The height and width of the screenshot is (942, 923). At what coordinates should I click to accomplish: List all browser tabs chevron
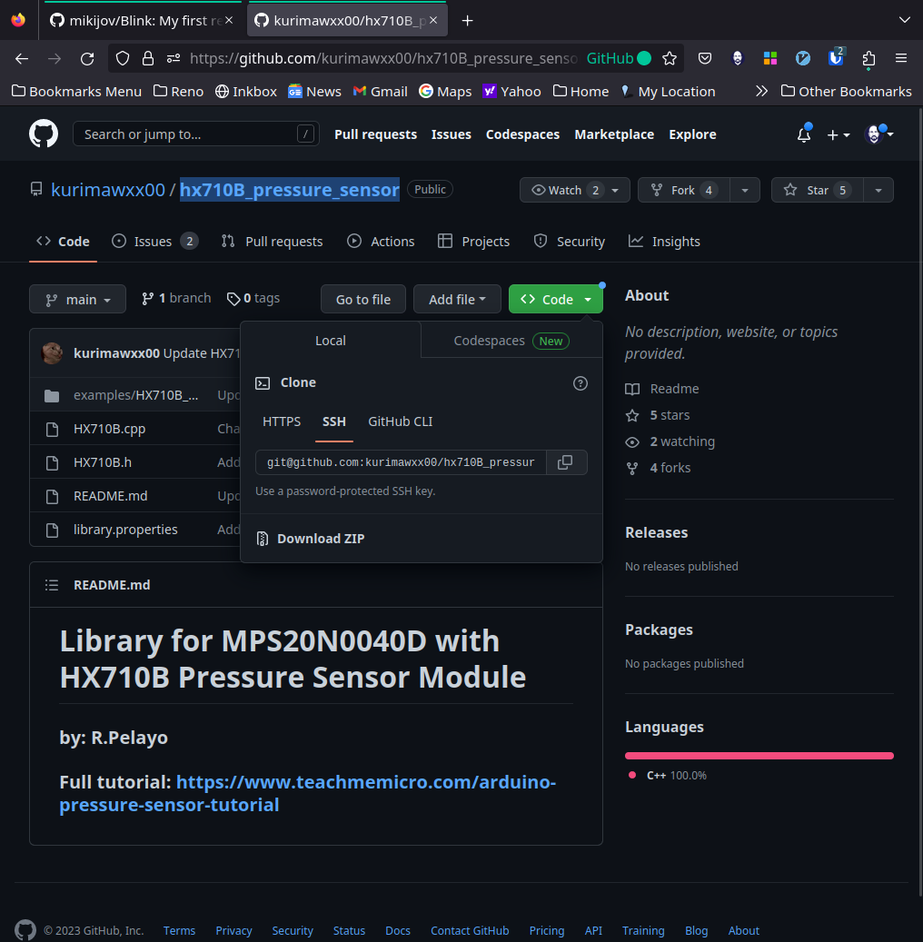[x=904, y=20]
